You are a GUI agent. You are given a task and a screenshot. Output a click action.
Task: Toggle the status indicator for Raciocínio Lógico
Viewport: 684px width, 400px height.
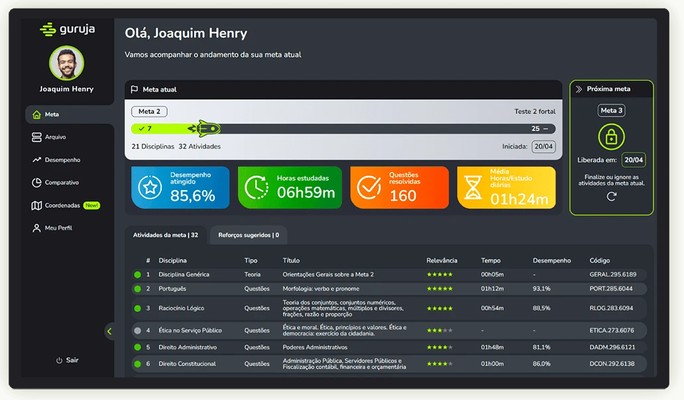(137, 308)
